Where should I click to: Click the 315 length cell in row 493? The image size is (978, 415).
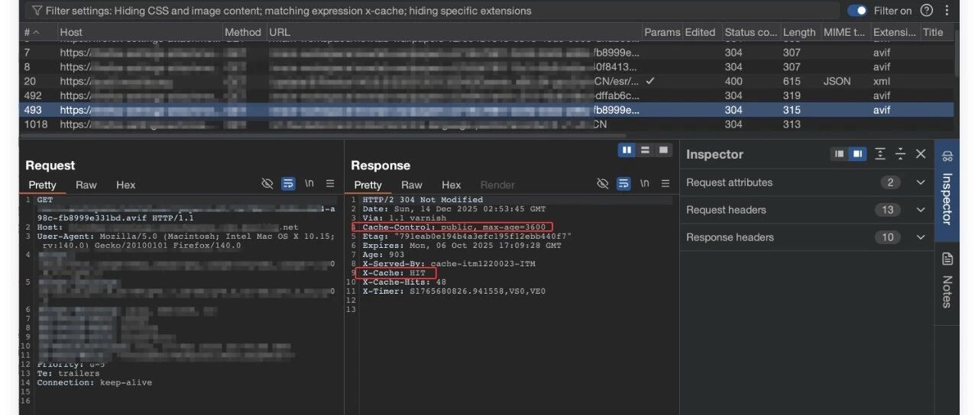coord(792,110)
